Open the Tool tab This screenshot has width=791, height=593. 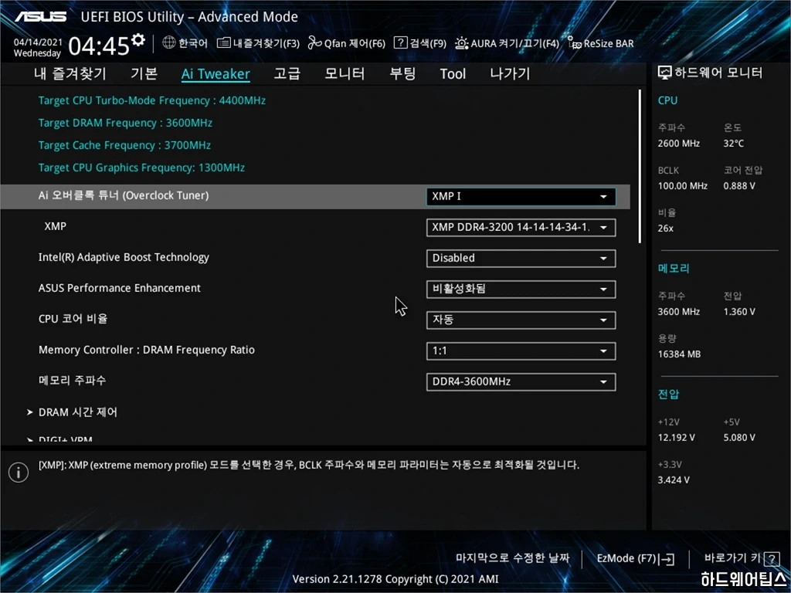coord(453,74)
